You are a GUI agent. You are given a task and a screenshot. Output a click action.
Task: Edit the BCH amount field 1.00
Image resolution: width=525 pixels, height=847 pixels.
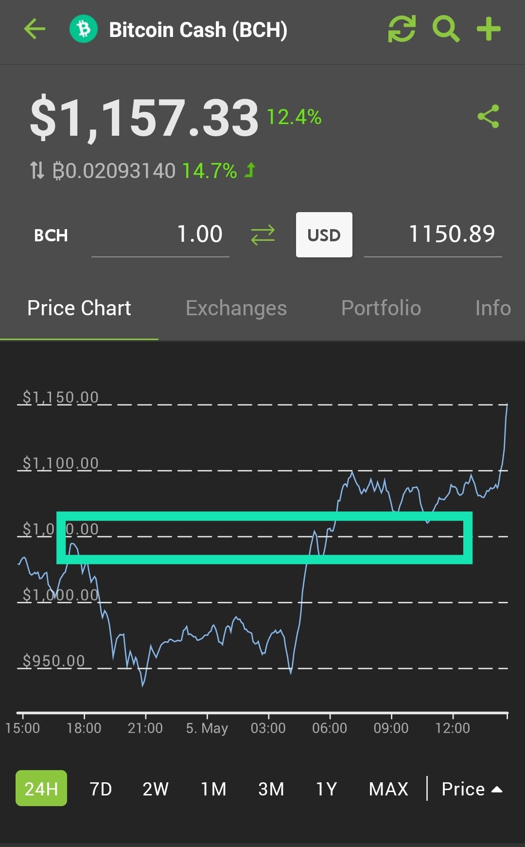[160, 234]
